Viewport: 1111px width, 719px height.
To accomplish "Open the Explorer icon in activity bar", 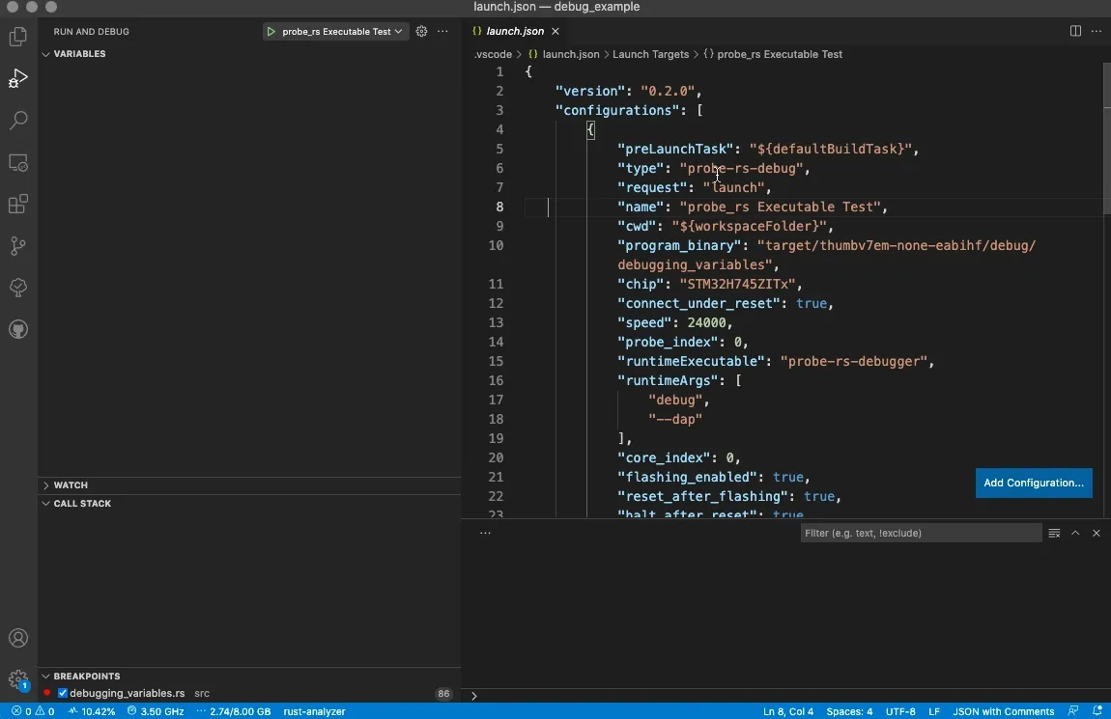I will click(x=18, y=36).
